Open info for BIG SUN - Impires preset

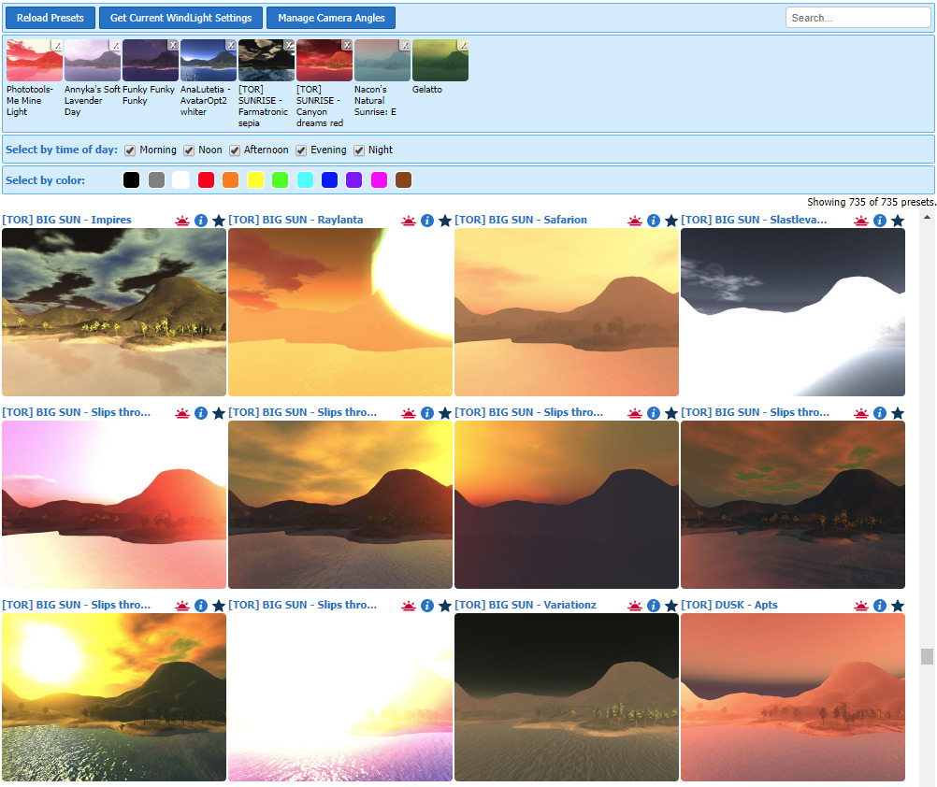[200, 221]
